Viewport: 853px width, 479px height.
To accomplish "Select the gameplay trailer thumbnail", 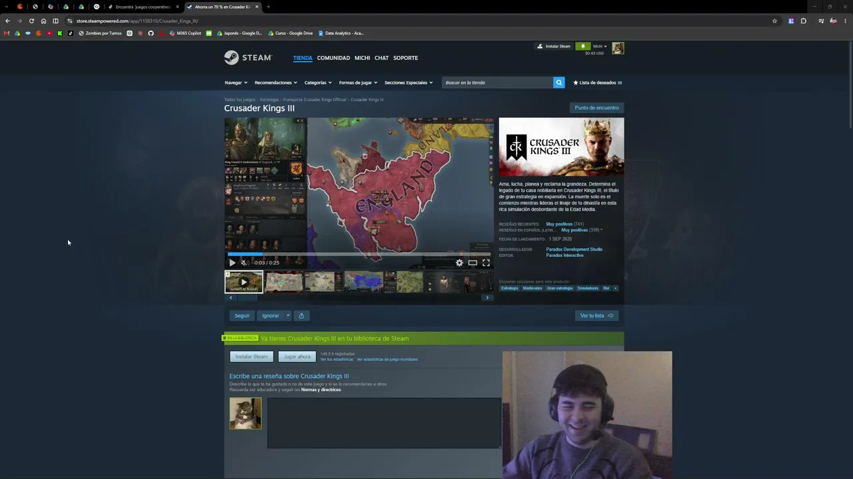I will pyautogui.click(x=244, y=282).
